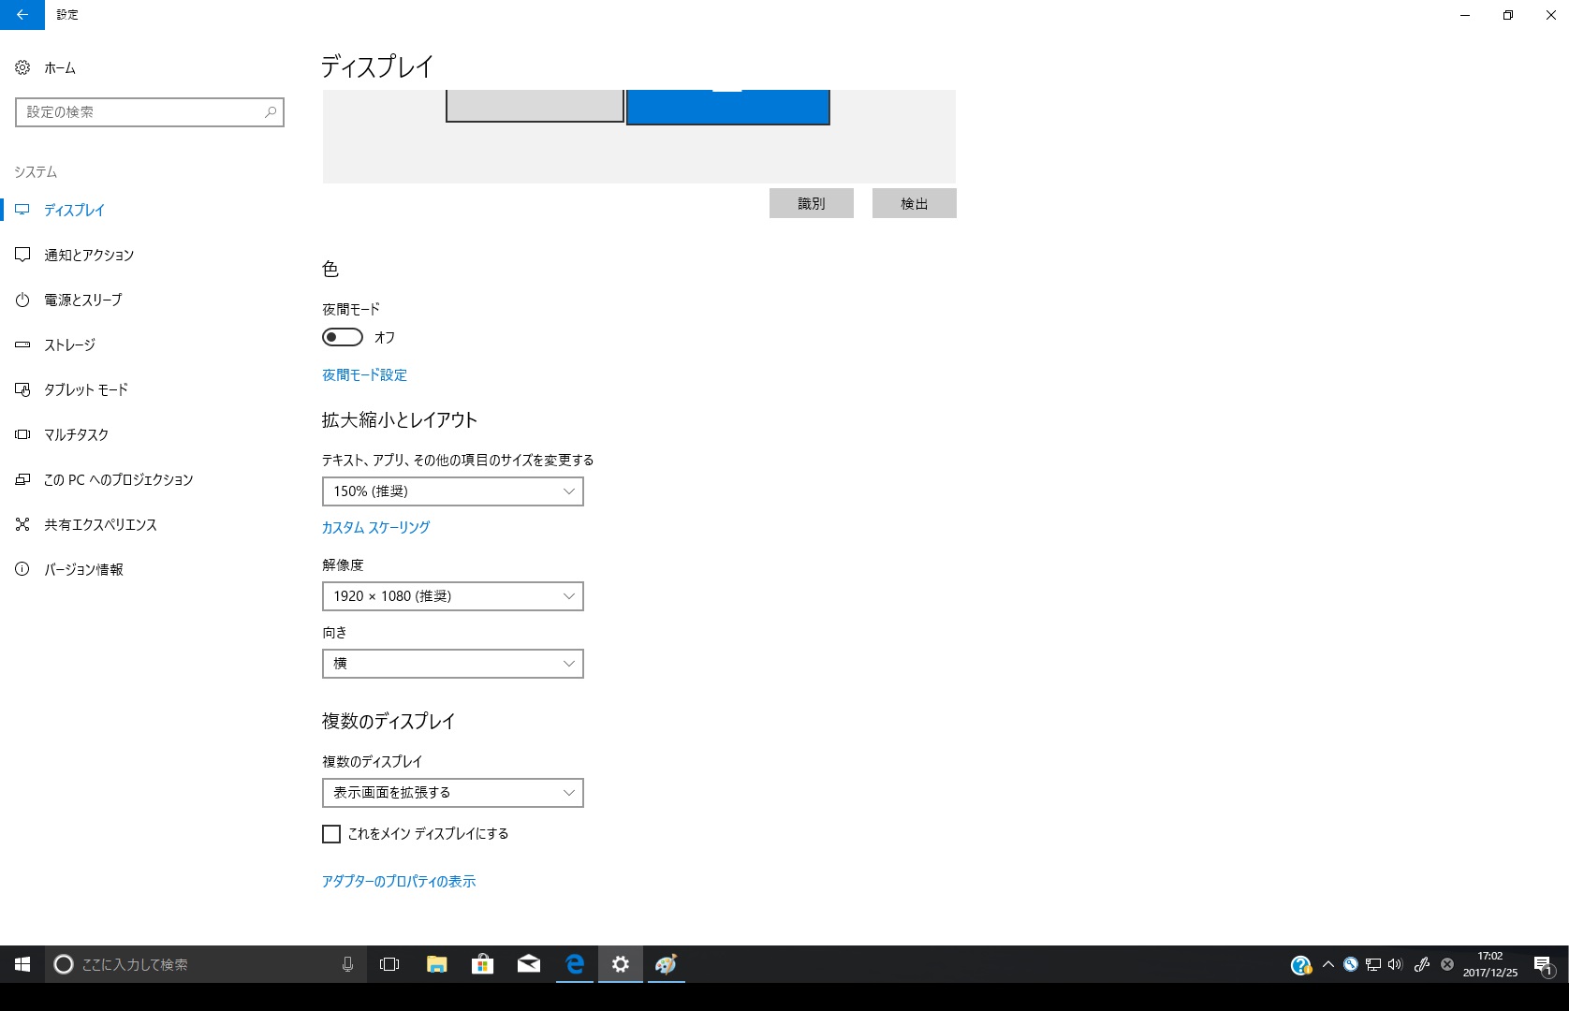Screen dimensions: 1569x1011
Task: Focus the ここに入力して検索 taskbar search box
Action: tap(205, 964)
